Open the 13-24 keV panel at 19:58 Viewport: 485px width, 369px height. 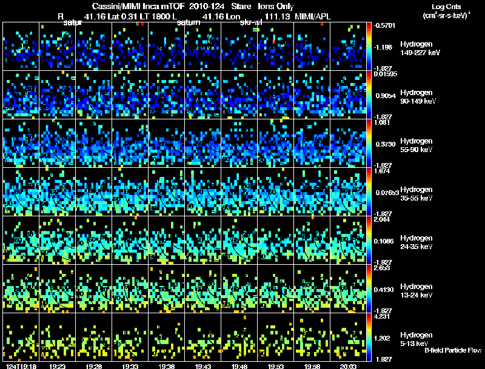312,289
